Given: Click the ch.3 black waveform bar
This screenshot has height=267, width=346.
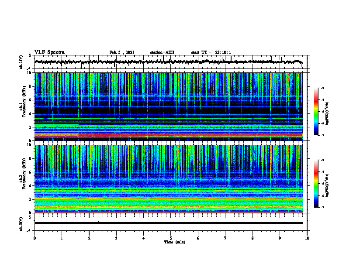Looking at the screenshot, I should 168,223.
